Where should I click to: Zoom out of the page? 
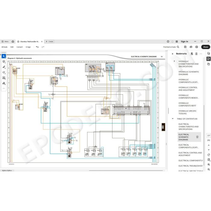coord(209,169)
